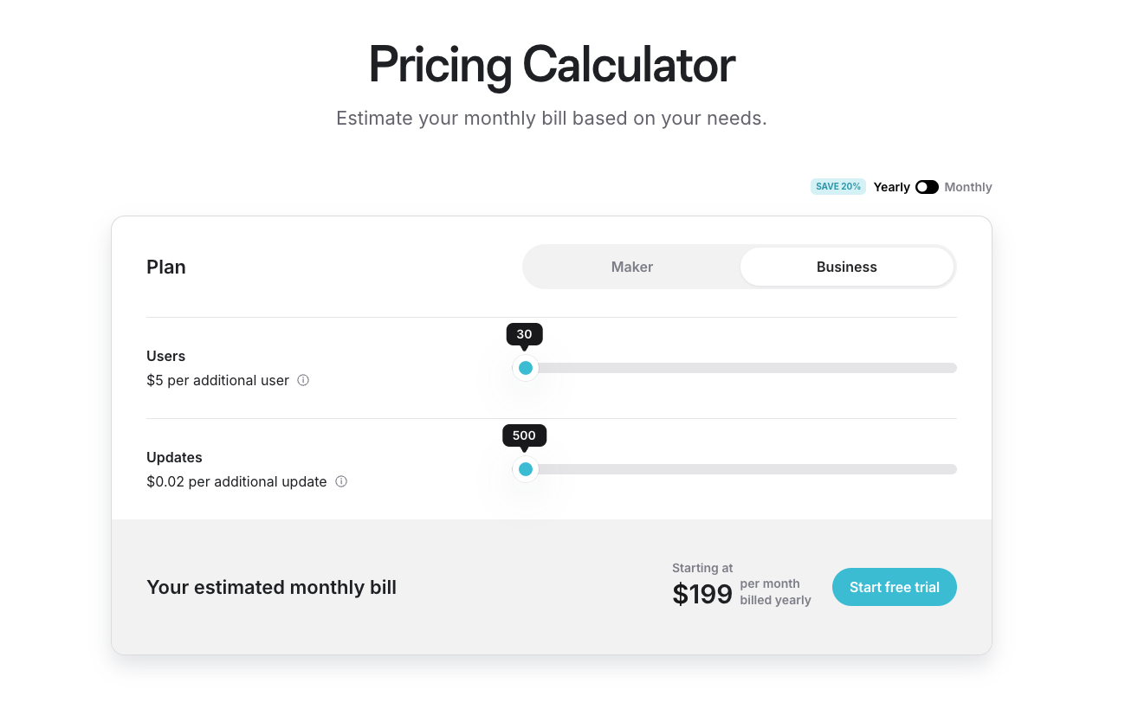Click the Users slider handle
1125x722 pixels.
coord(526,368)
